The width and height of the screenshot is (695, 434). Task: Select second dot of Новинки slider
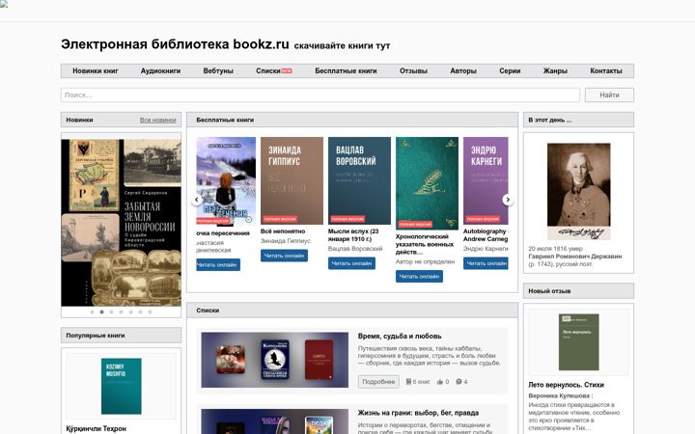(101, 312)
